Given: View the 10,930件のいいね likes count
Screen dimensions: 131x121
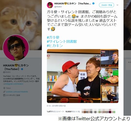Looking at the screenshot, I should [73, 112].
